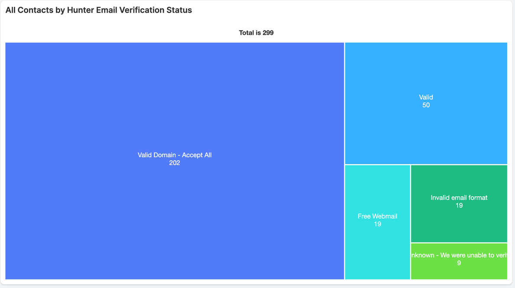
Task: Click the 50 count under Valid
Action: tap(426, 105)
